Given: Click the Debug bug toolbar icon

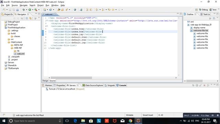Looking at the screenshot, I should tap(24, 10).
